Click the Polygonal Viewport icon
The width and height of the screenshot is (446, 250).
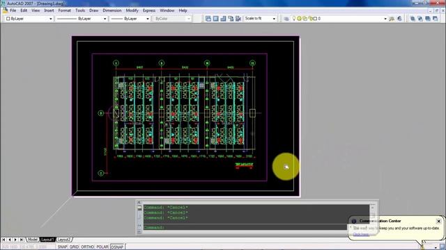pos(223,19)
